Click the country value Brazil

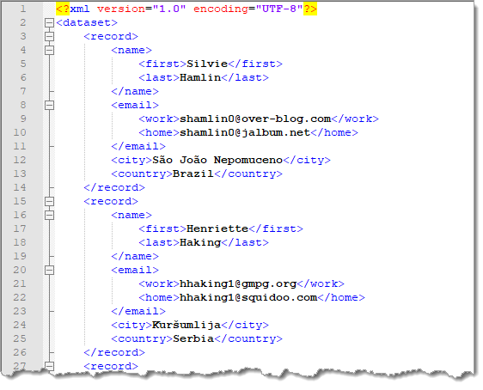(x=193, y=174)
